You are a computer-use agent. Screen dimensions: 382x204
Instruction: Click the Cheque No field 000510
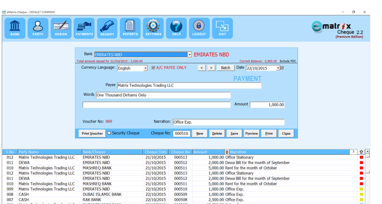(182, 133)
